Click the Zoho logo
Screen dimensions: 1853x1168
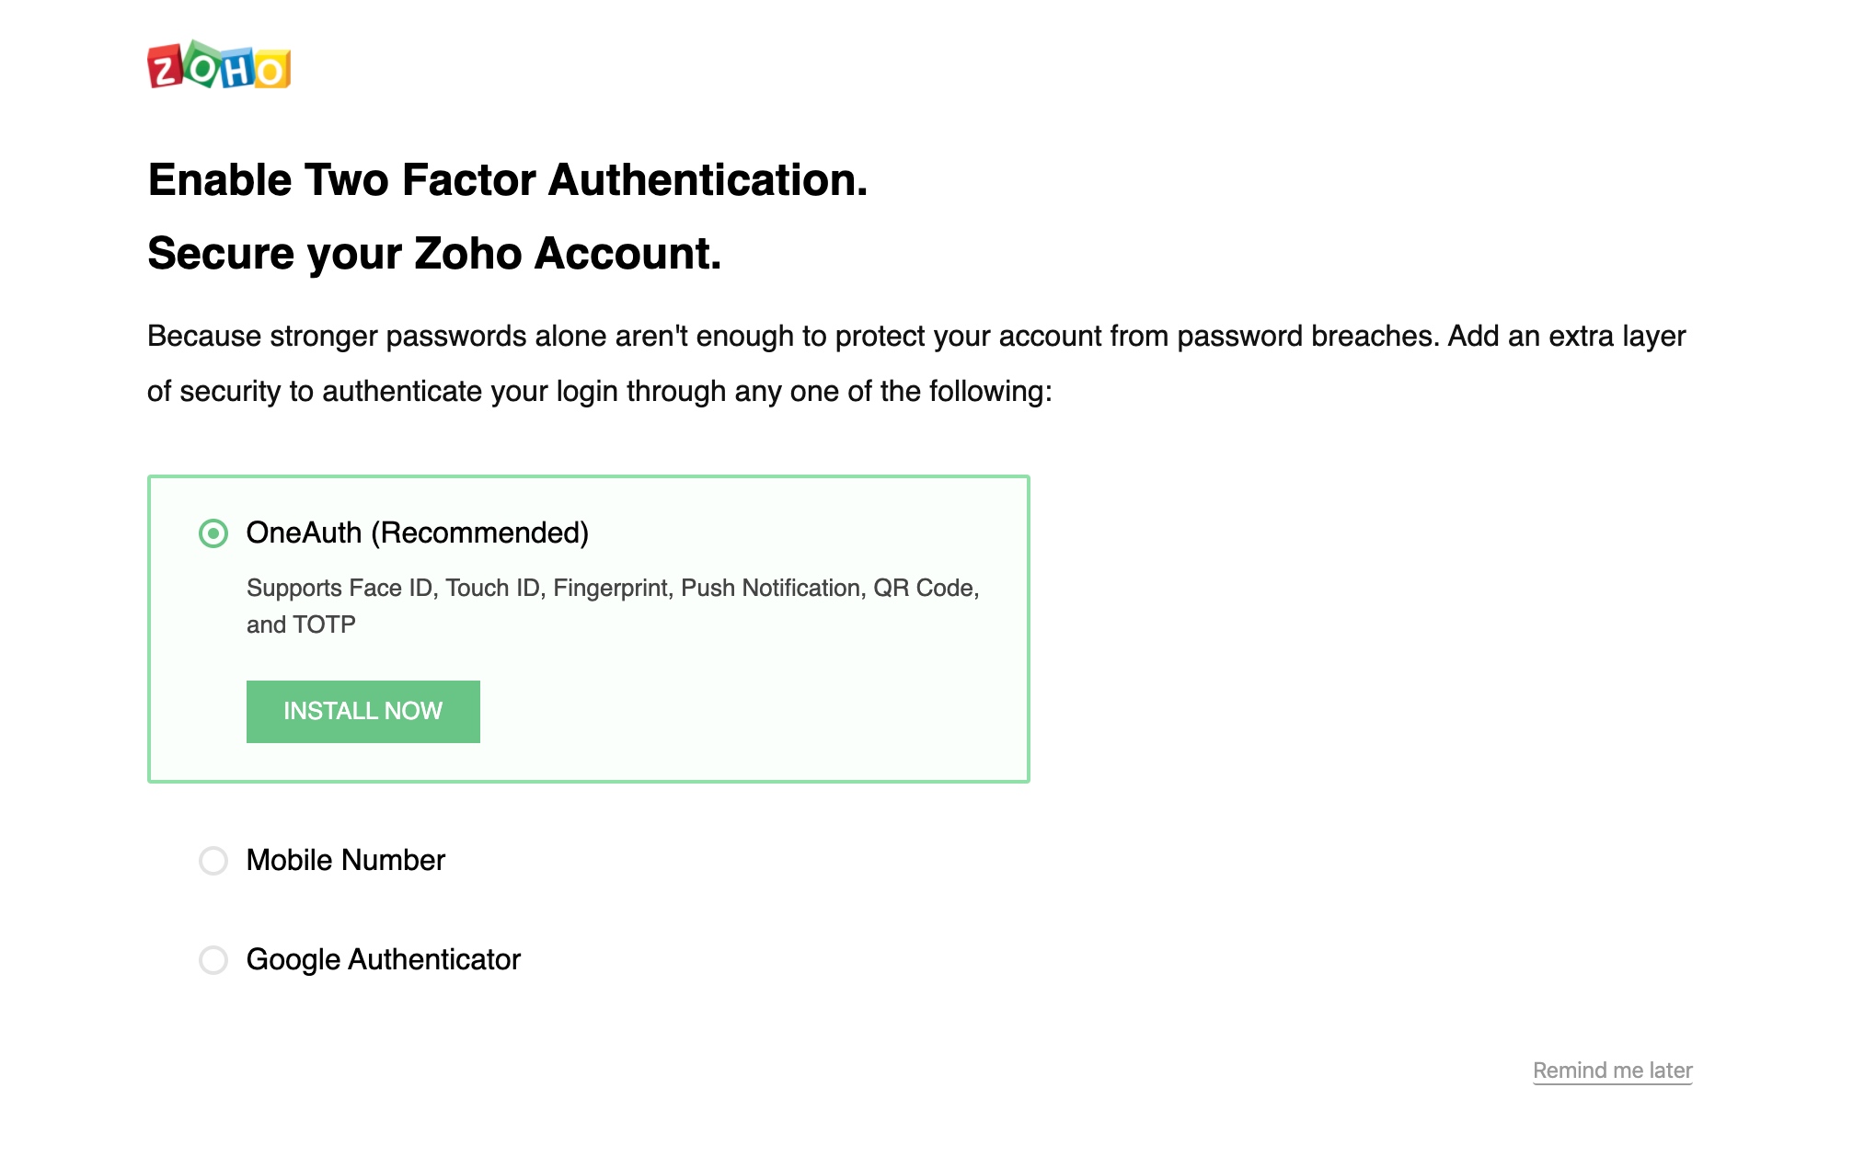[x=219, y=64]
